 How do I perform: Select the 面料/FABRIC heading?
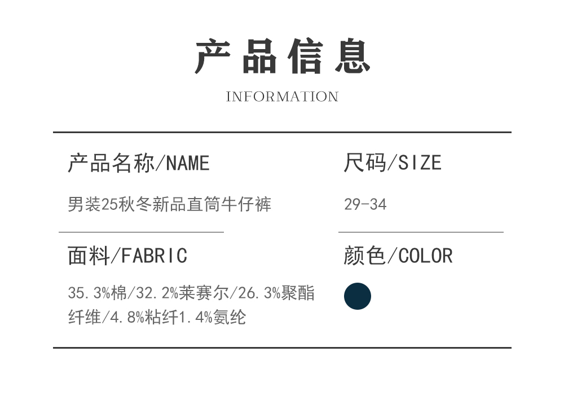tap(127, 256)
